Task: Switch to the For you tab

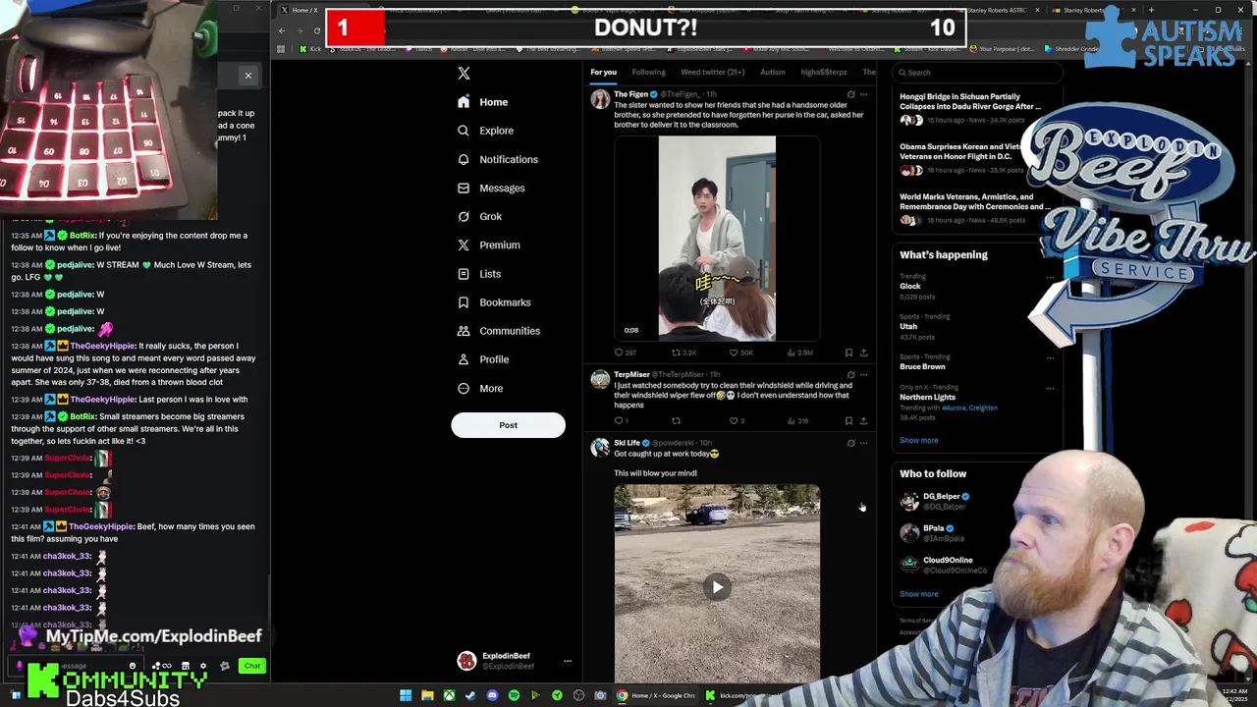Action: pyautogui.click(x=603, y=72)
